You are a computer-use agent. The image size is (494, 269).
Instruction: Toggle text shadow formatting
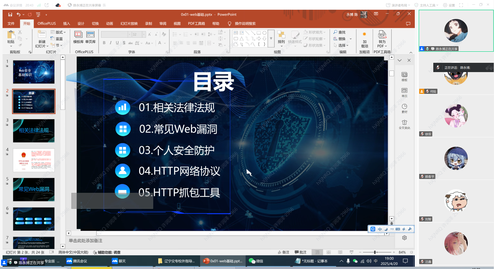click(x=124, y=43)
